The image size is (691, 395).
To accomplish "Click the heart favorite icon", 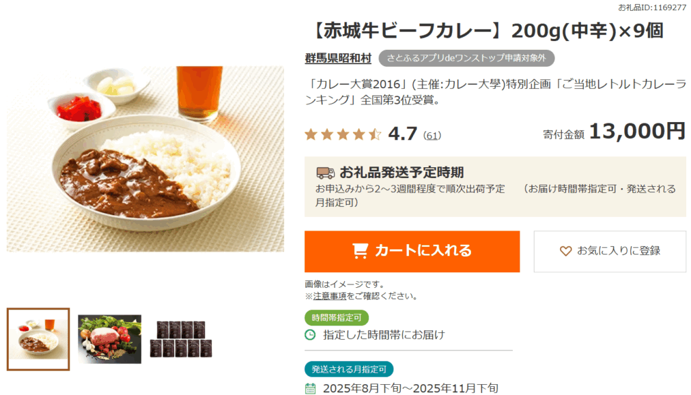I will click(565, 251).
